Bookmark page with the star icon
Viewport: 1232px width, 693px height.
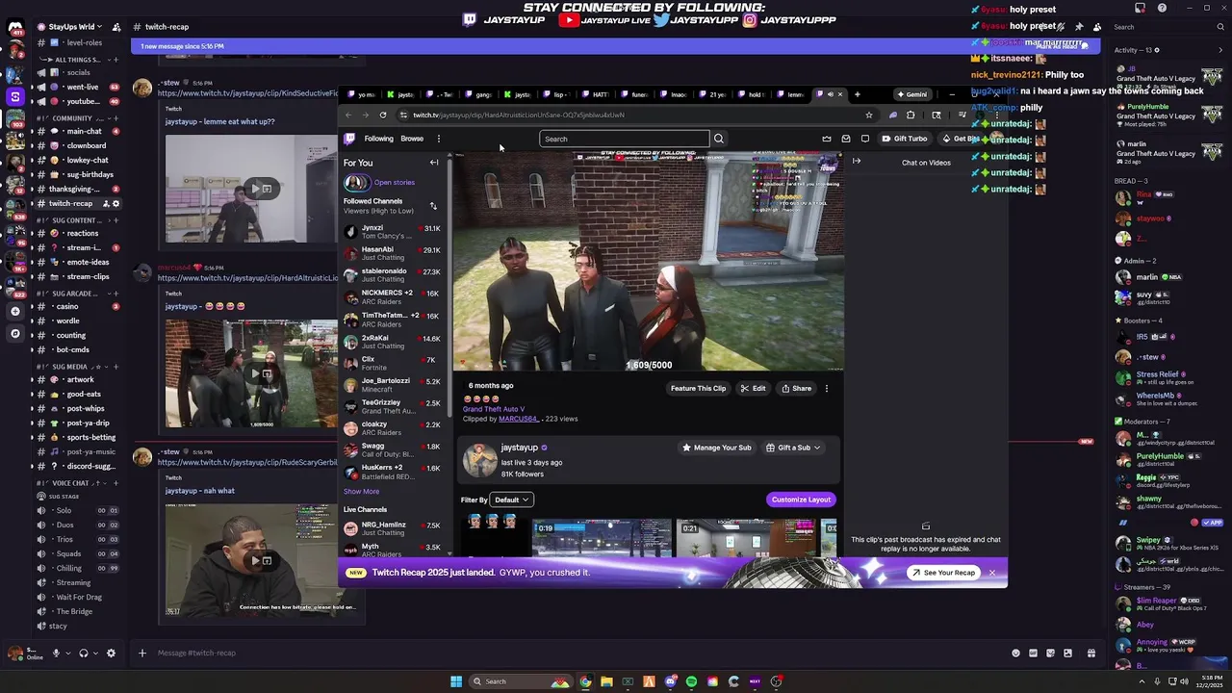tap(868, 115)
